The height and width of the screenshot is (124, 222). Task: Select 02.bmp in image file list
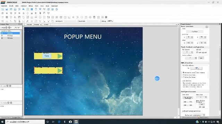(x=10, y=38)
